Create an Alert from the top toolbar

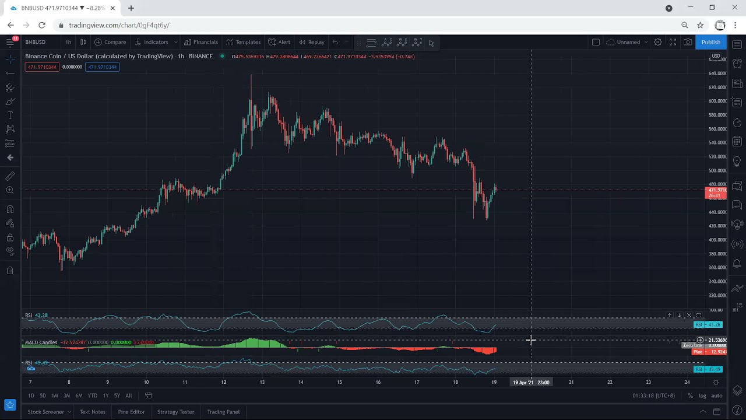[x=279, y=42]
